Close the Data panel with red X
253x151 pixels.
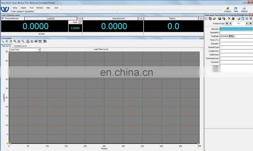251,15
